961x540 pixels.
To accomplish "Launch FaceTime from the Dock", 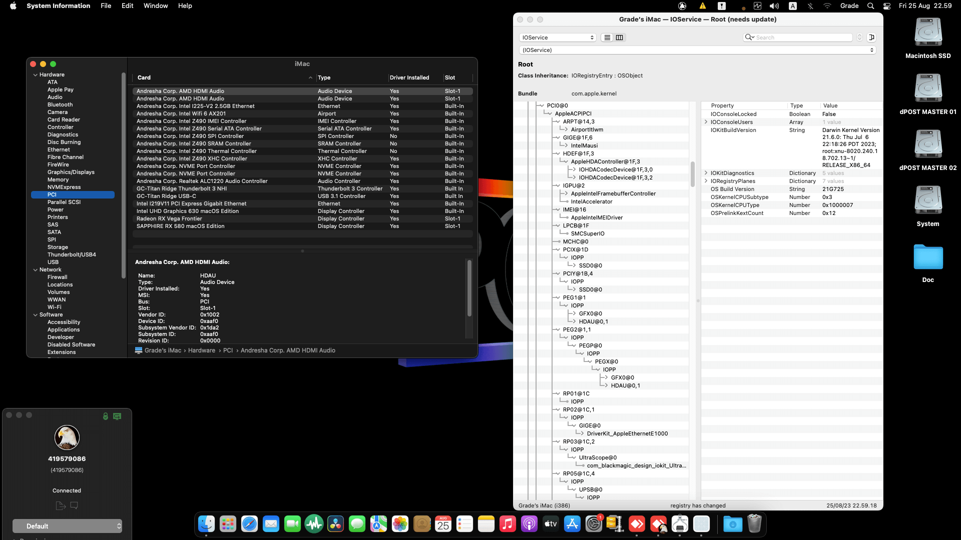I will click(292, 524).
